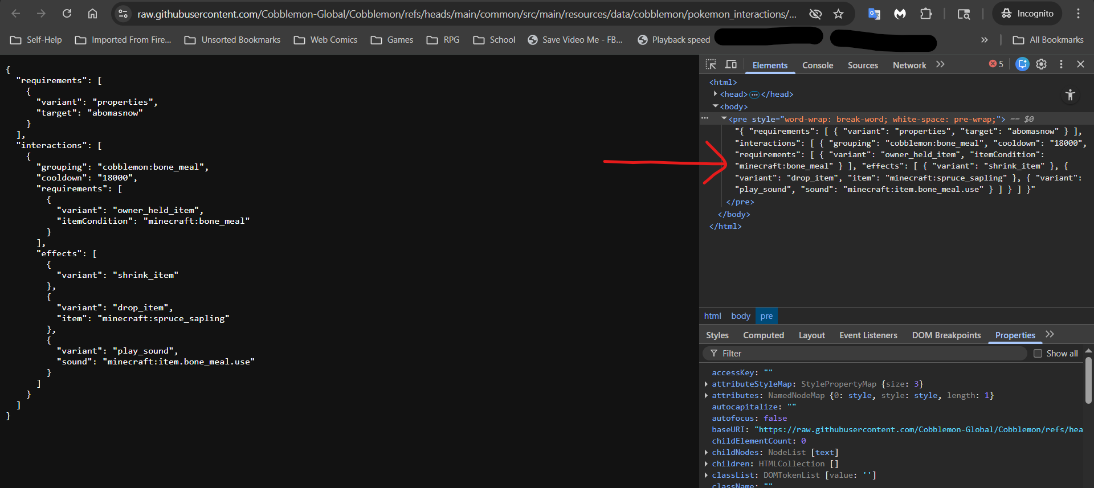Open the 5 errors indicator
Viewport: 1094px width, 488px height.
[996, 64]
